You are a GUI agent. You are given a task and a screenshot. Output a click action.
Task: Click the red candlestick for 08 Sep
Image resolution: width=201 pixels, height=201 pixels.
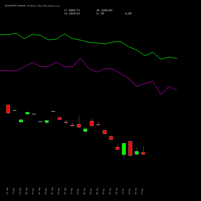point(111,138)
